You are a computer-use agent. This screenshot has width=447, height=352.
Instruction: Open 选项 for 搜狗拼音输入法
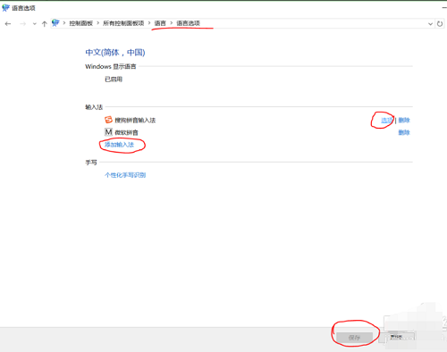click(x=387, y=120)
